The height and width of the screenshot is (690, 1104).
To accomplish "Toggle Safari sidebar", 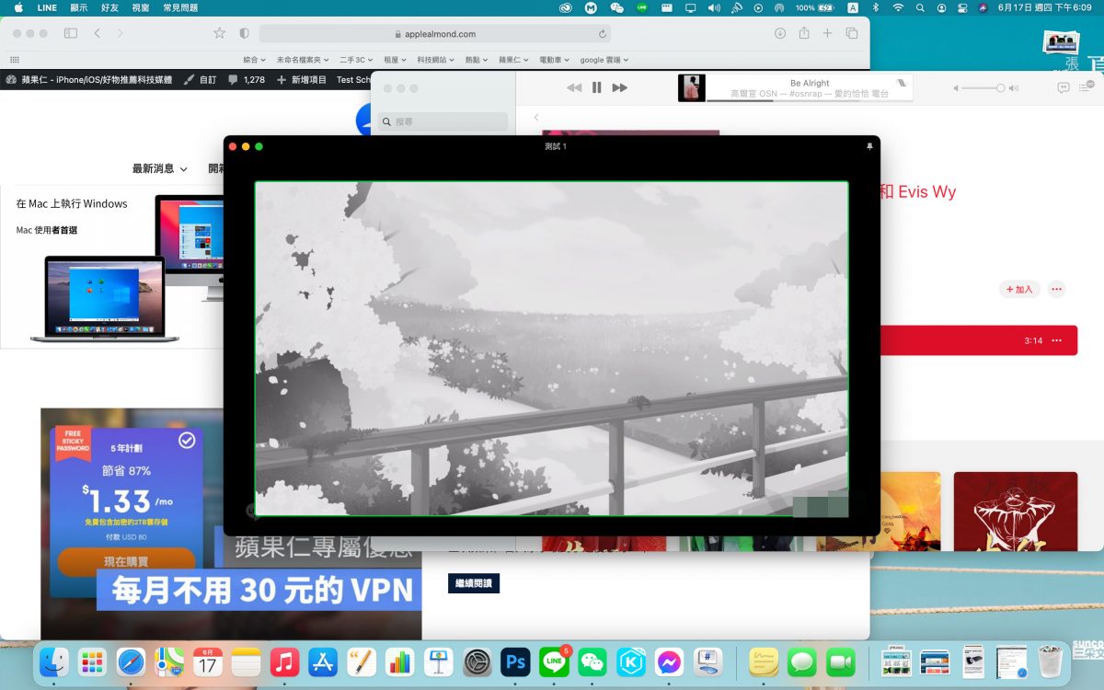I will click(x=71, y=33).
